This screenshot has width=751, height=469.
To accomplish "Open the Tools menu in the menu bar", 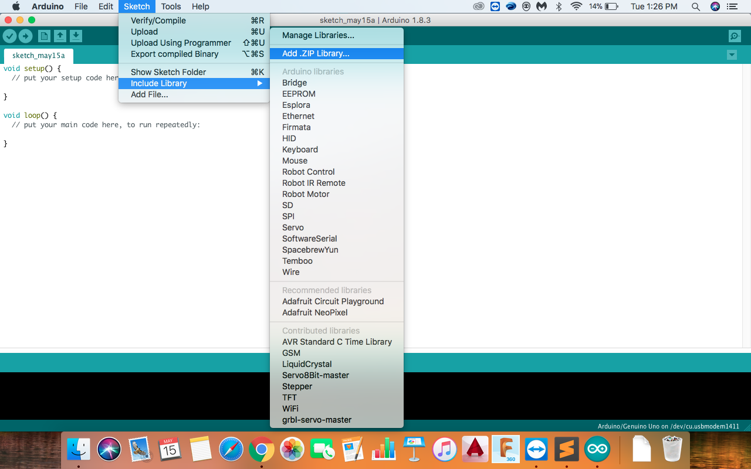I will click(x=171, y=6).
